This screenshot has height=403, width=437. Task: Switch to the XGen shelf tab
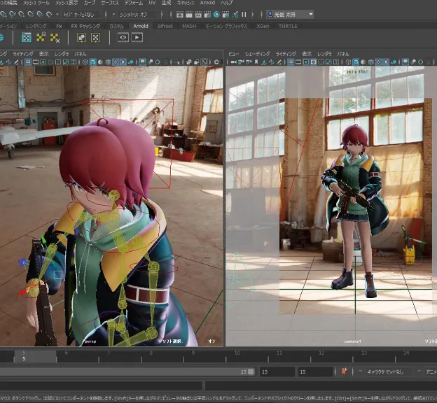(x=263, y=26)
